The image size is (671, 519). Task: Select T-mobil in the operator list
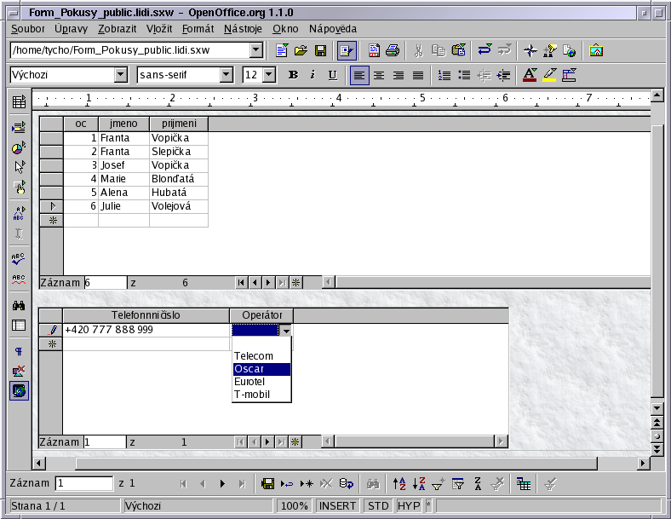261,395
